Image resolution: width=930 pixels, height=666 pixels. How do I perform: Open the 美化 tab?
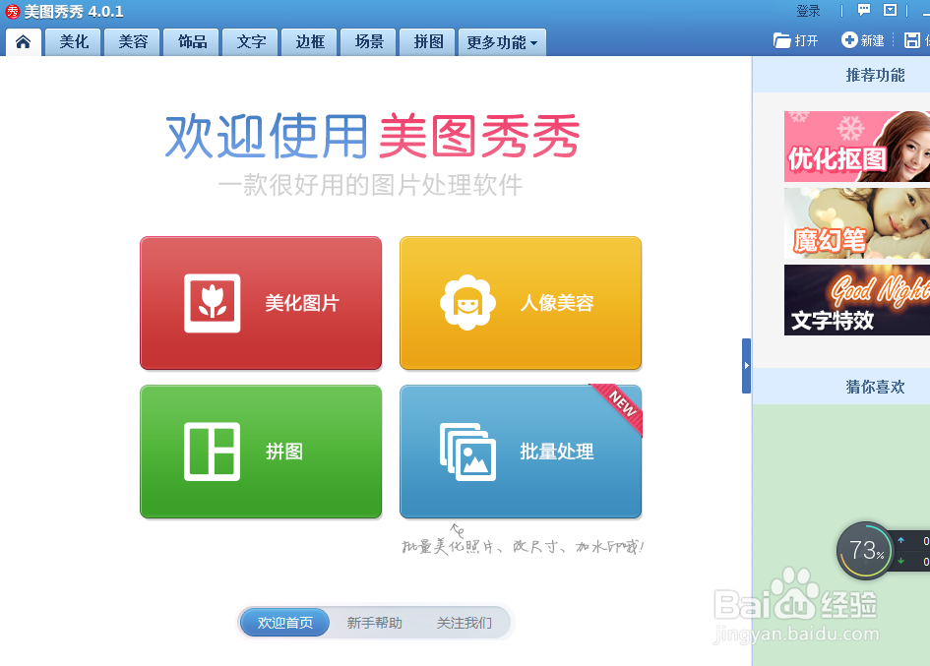74,42
